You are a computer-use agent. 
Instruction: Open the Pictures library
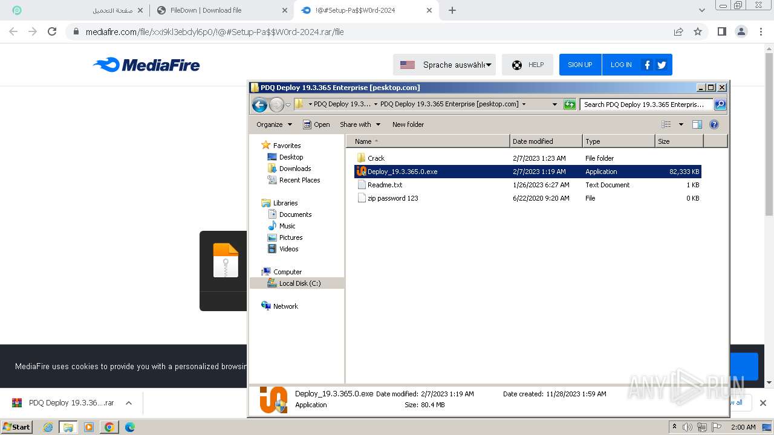click(291, 237)
